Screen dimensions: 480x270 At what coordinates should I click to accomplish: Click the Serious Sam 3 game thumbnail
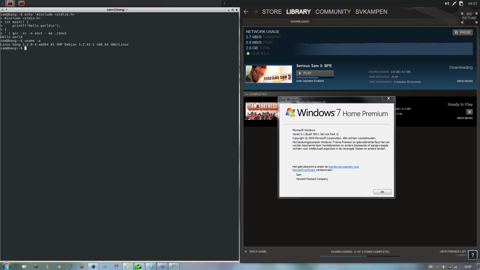point(269,74)
